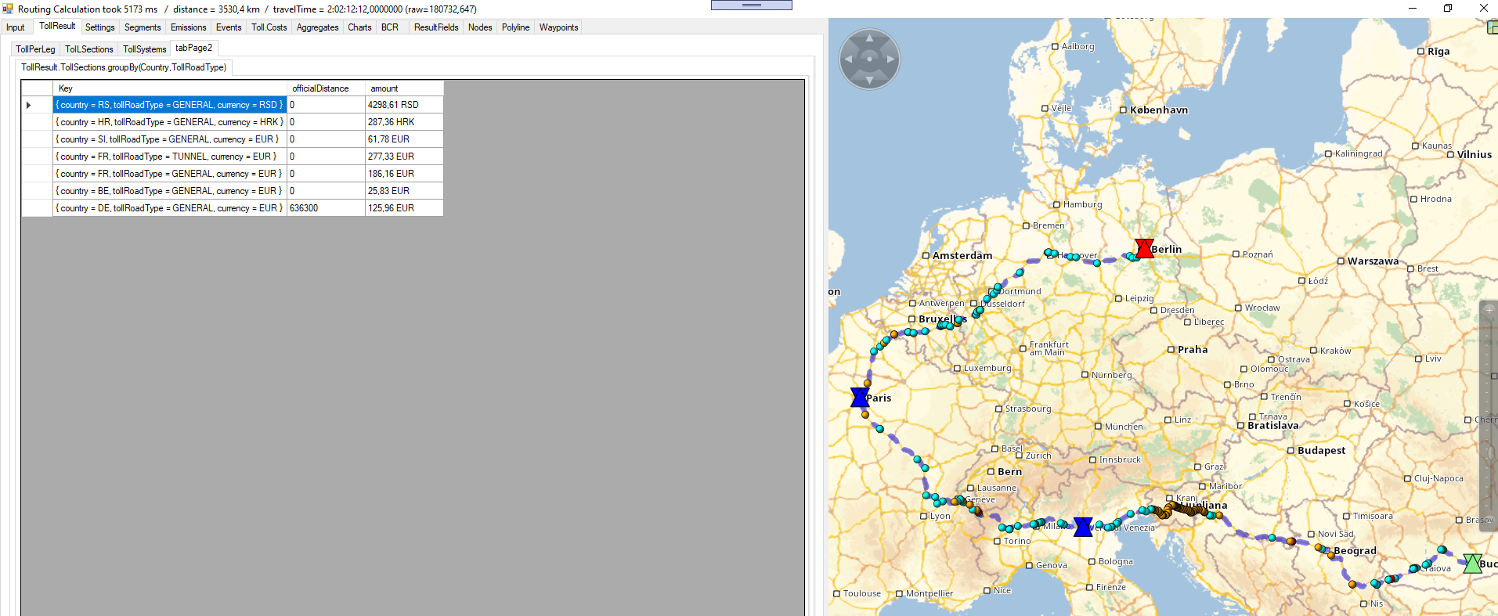
Task: Open the TollSystems sub-tab
Action: point(144,49)
